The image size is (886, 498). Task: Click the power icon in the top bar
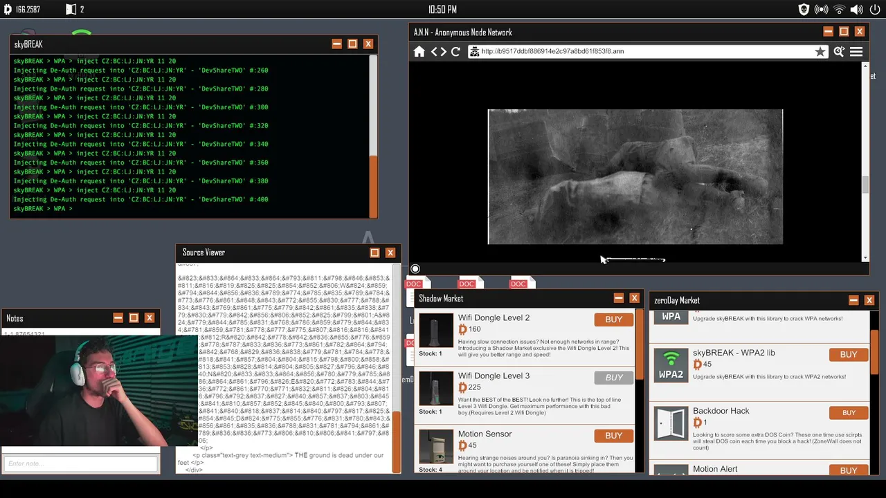[x=874, y=10]
